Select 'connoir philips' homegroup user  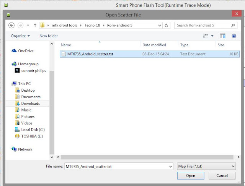34,71
